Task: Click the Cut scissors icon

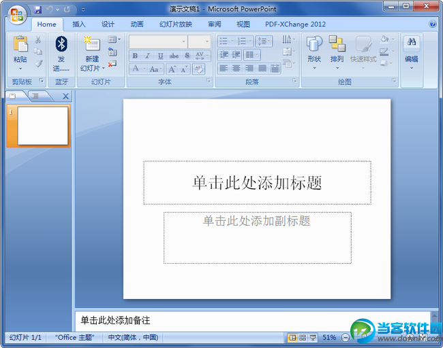Action: [x=38, y=40]
